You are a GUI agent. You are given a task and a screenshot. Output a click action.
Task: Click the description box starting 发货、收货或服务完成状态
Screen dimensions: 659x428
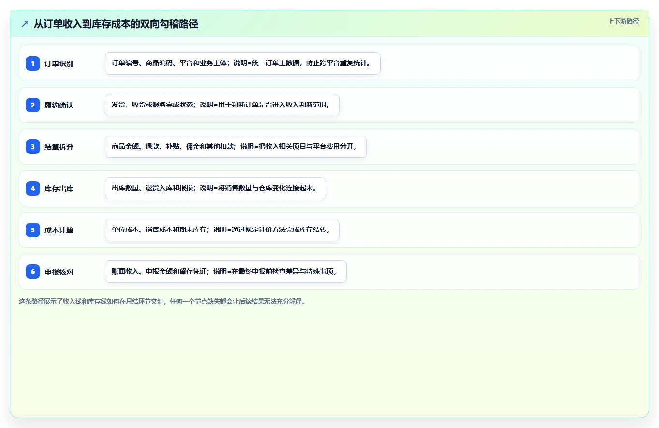pyautogui.click(x=222, y=105)
